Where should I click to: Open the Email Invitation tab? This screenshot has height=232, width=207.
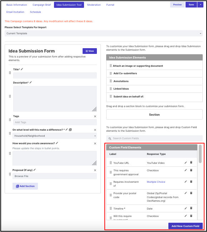pyautogui.click(x=15, y=12)
